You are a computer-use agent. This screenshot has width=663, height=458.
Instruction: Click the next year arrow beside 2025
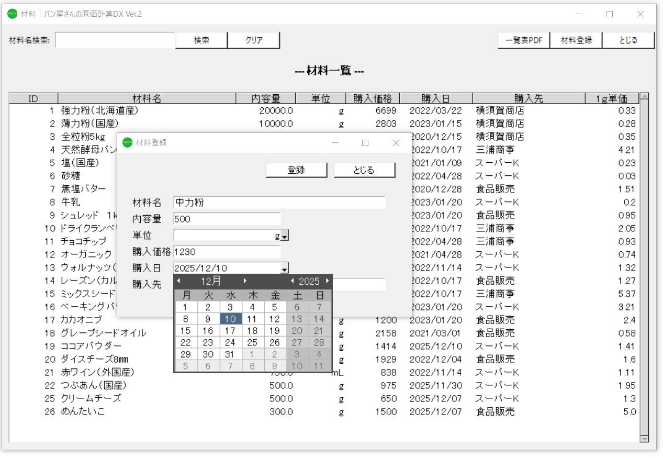327,281
